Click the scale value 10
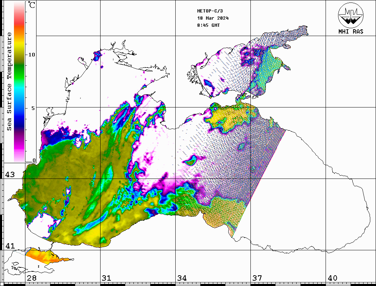 (31, 55)
